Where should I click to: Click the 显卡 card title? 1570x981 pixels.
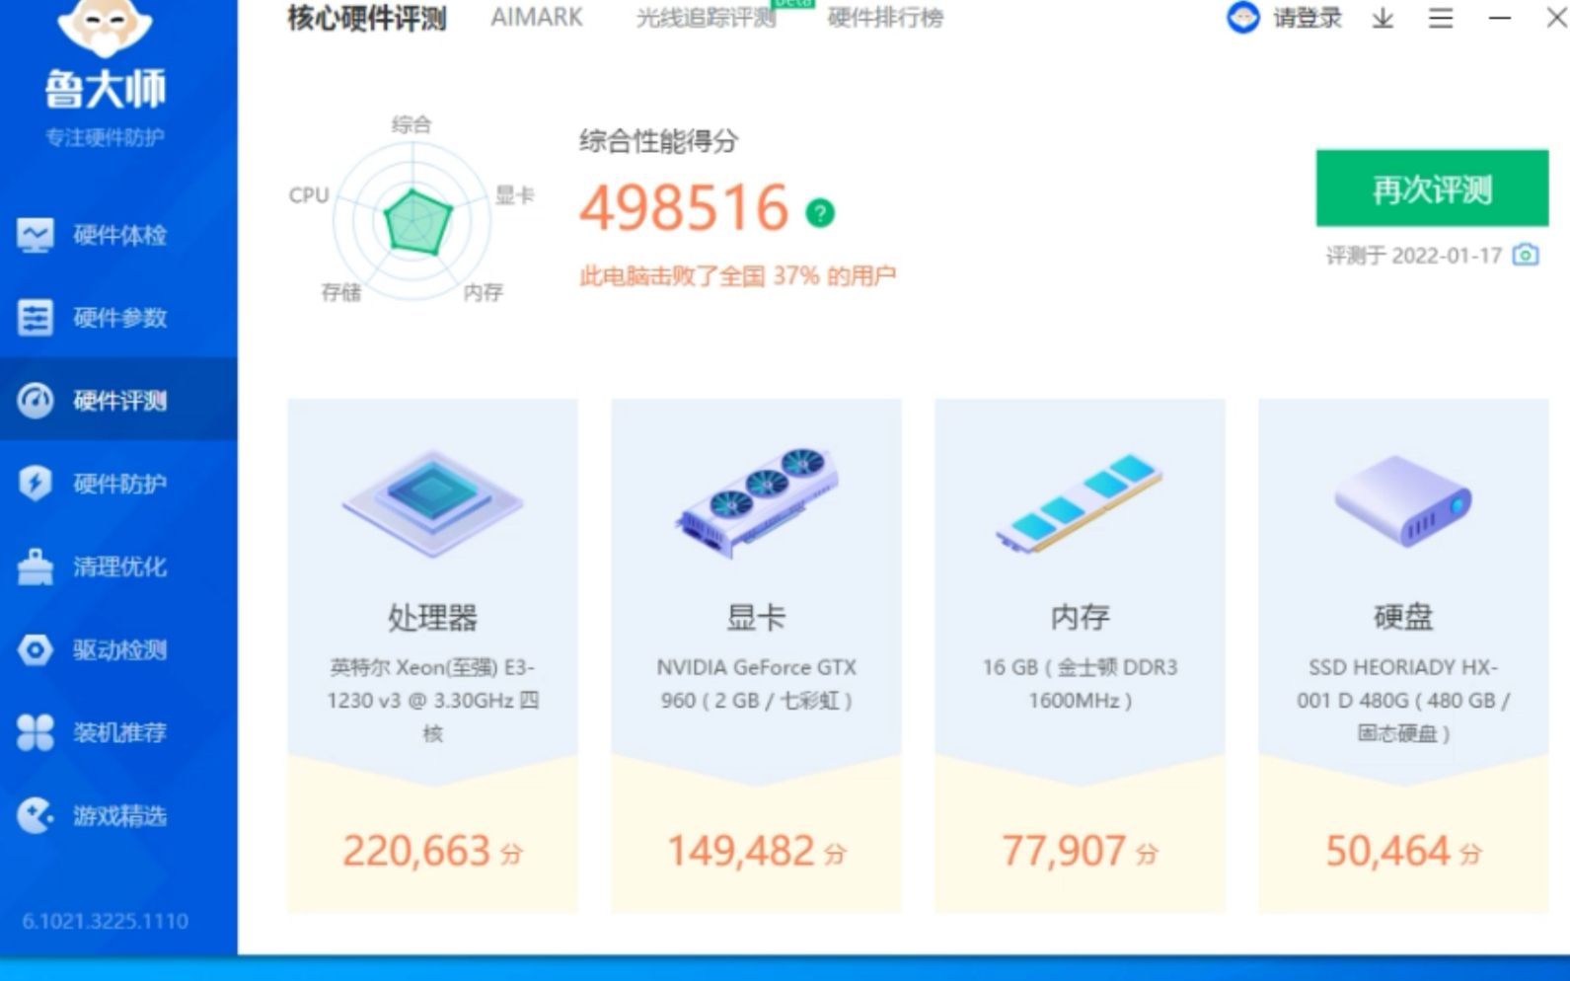pyautogui.click(x=757, y=618)
